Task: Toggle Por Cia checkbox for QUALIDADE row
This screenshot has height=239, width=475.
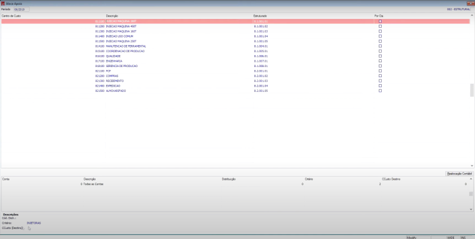Action: point(380,56)
